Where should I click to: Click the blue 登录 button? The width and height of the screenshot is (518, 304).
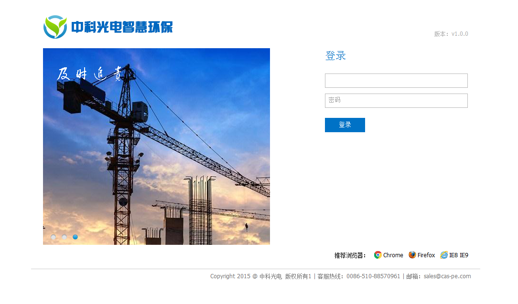pos(345,125)
